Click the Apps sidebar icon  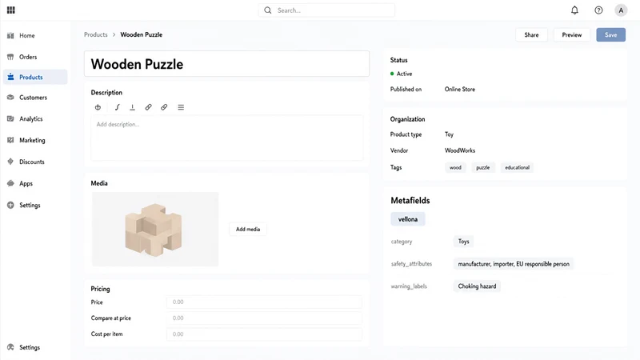click(x=10, y=183)
